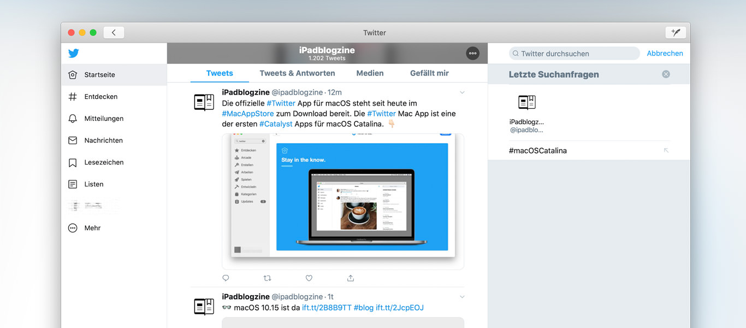746x328 pixels.
Task: Click the Twitter durchsuchen search field
Action: click(x=574, y=54)
